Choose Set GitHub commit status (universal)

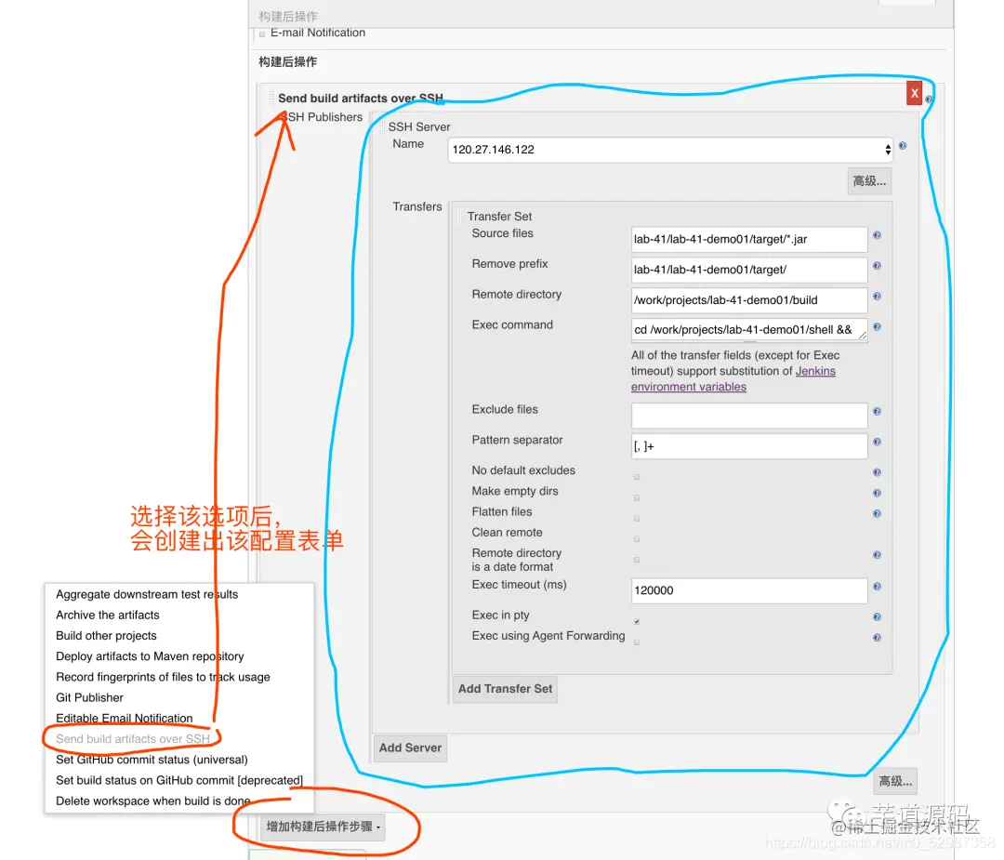[x=152, y=760]
